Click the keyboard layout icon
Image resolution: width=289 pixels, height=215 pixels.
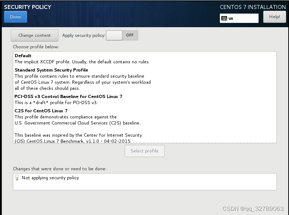click(x=224, y=18)
